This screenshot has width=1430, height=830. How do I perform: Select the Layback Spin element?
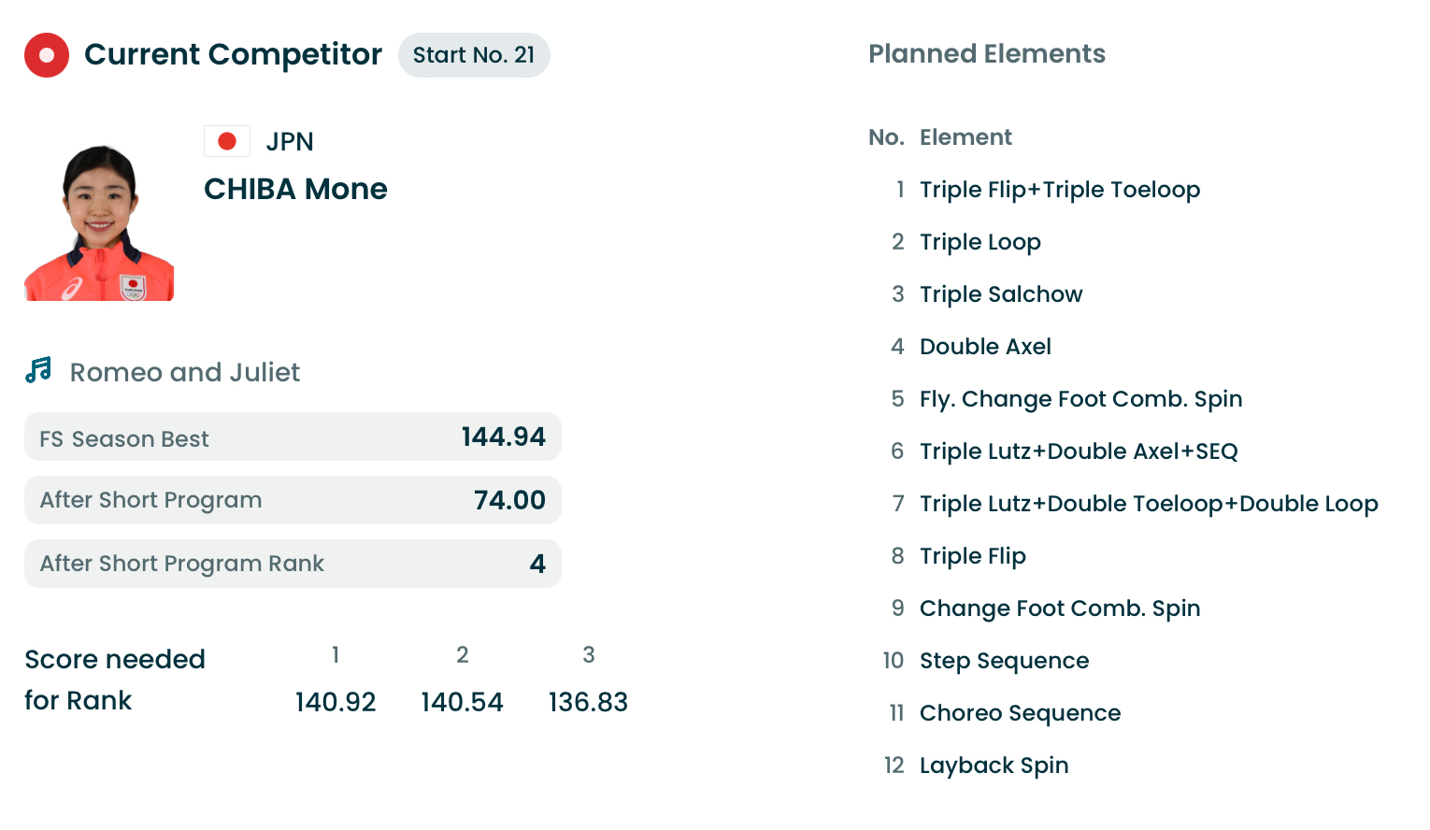tap(994, 766)
